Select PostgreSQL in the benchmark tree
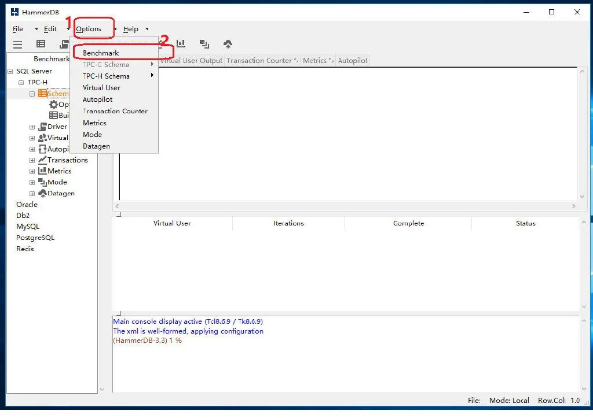The image size is (593, 418). click(x=35, y=238)
